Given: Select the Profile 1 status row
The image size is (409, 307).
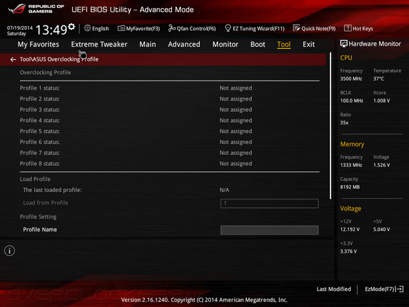Looking at the screenshot, I should pos(169,88).
